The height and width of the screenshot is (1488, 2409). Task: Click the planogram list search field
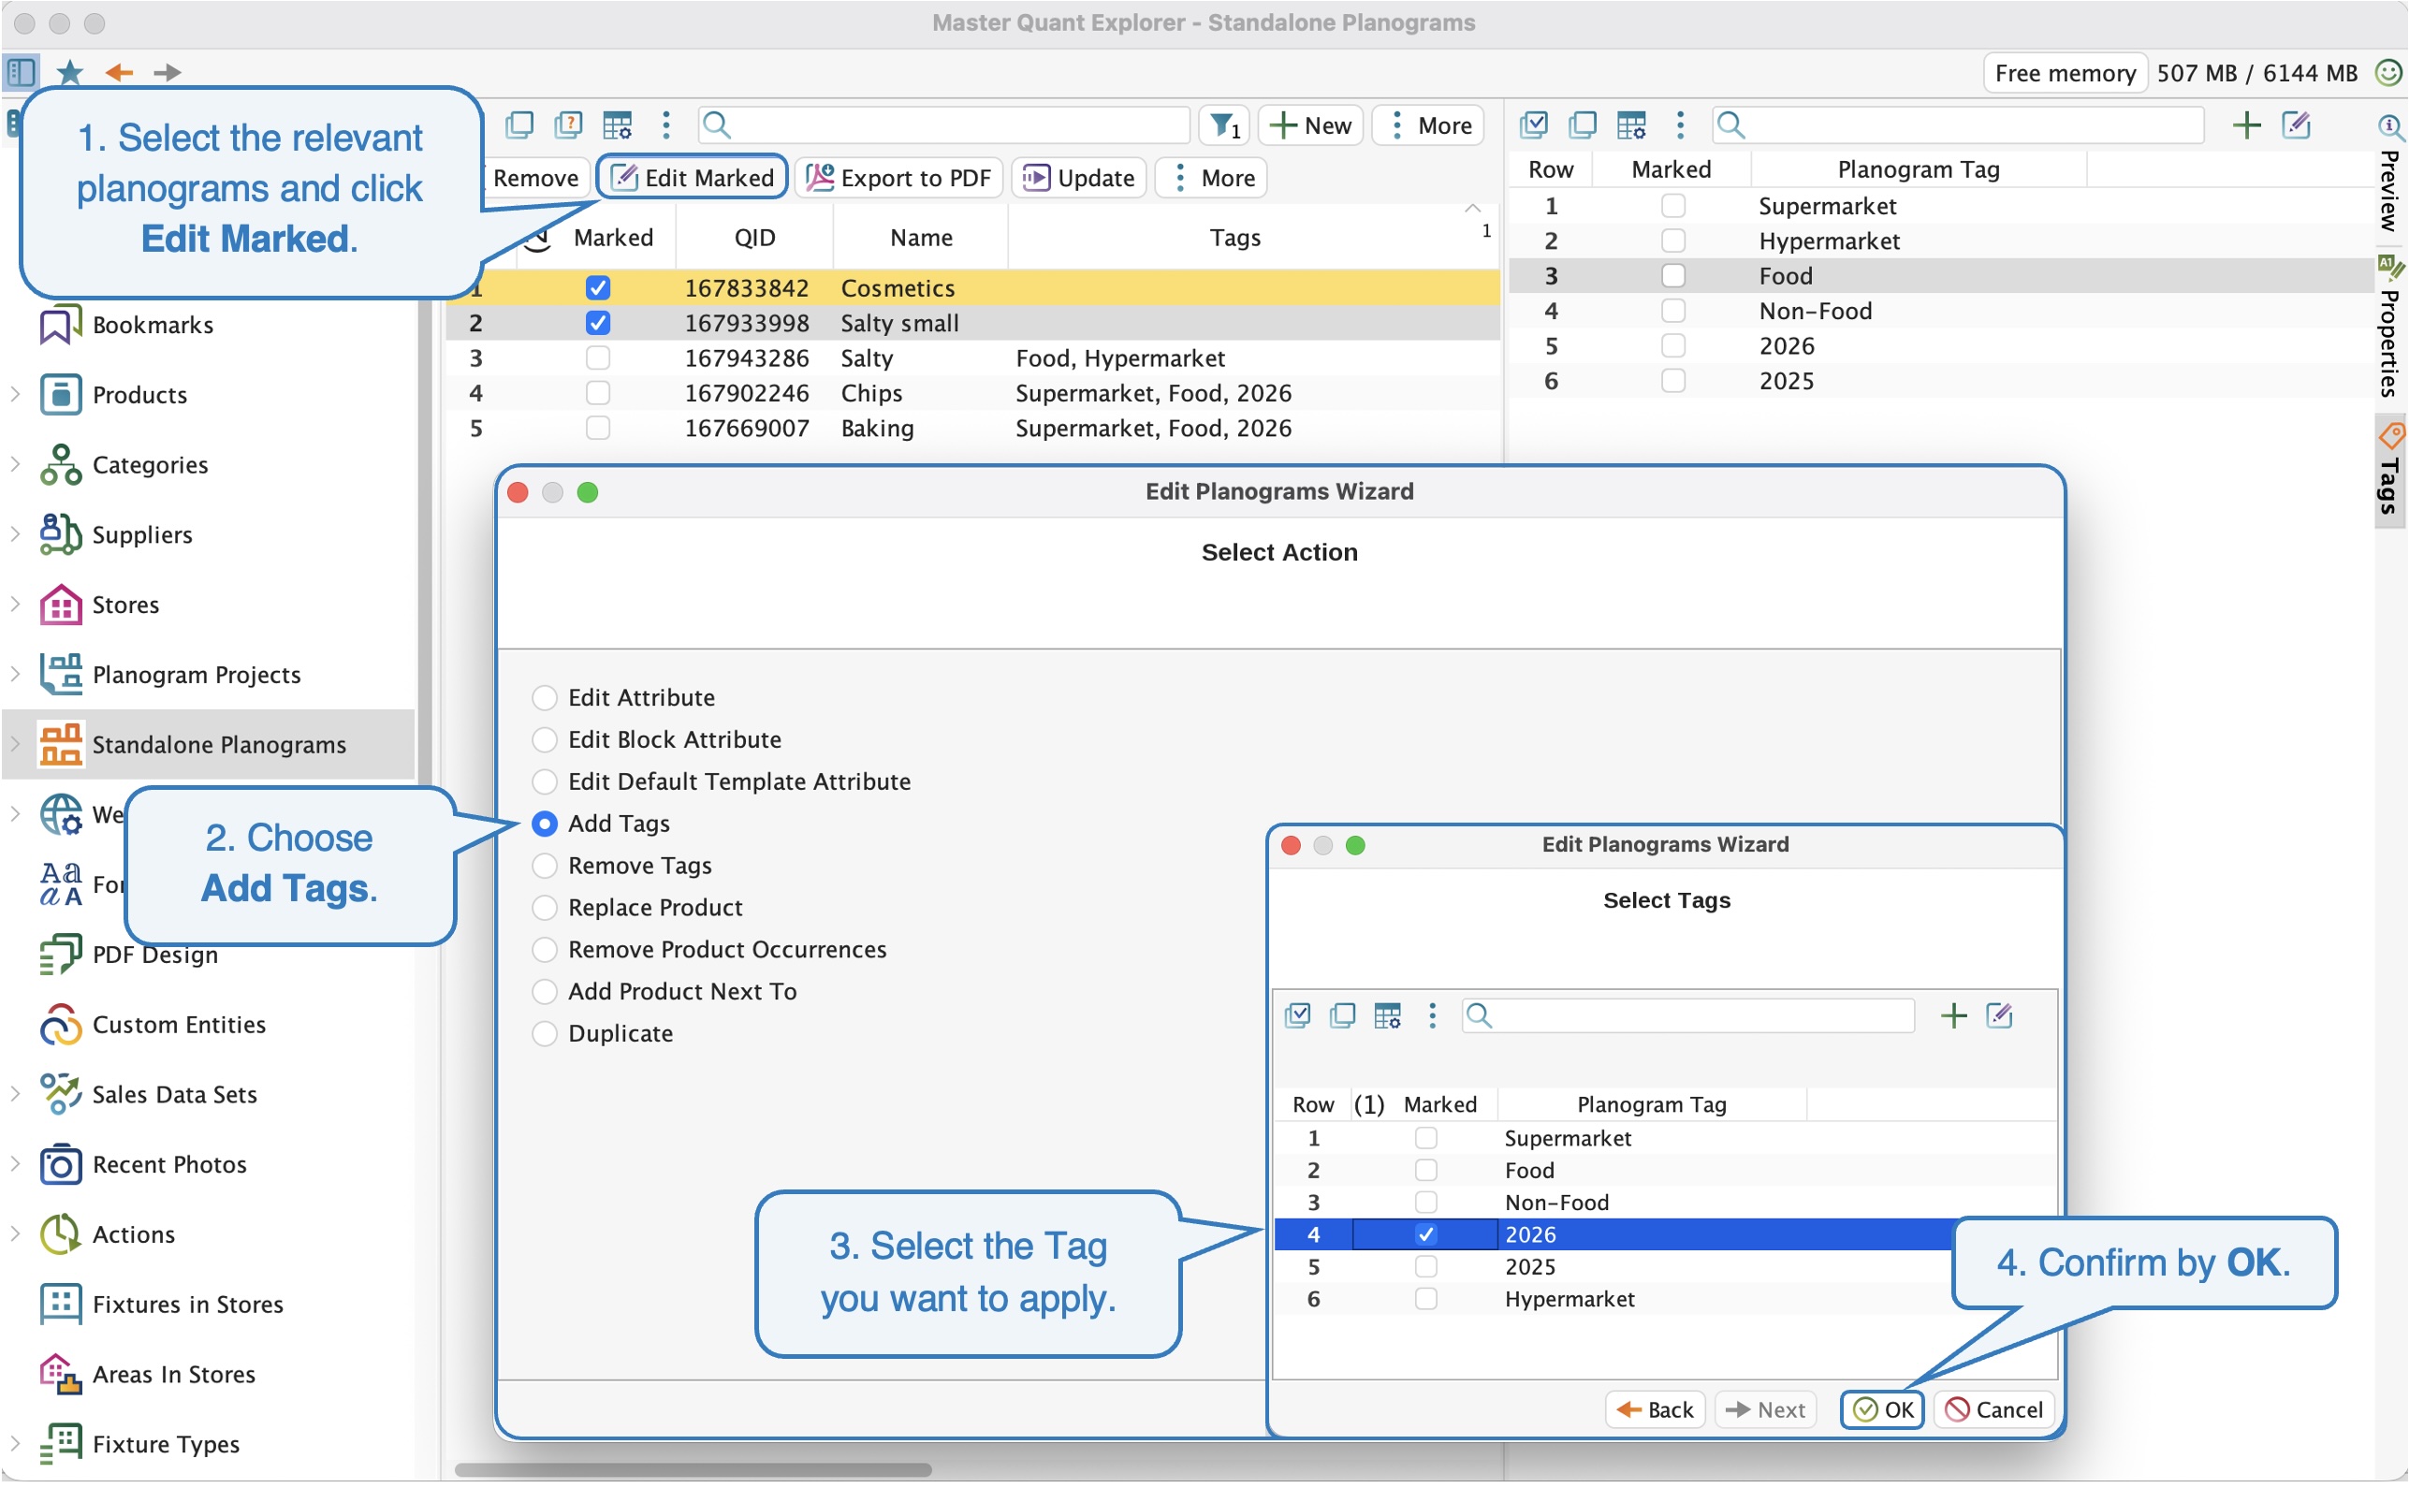click(x=943, y=125)
